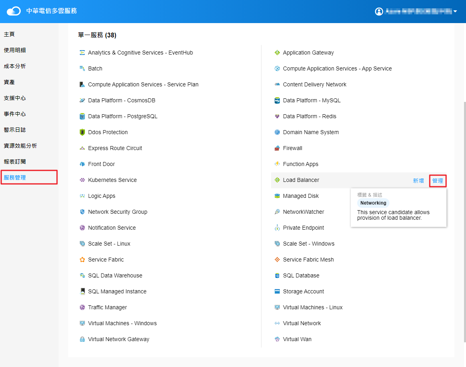Open the NetworkWatcher service
Screen dimensions: 466x367
(x=303, y=212)
